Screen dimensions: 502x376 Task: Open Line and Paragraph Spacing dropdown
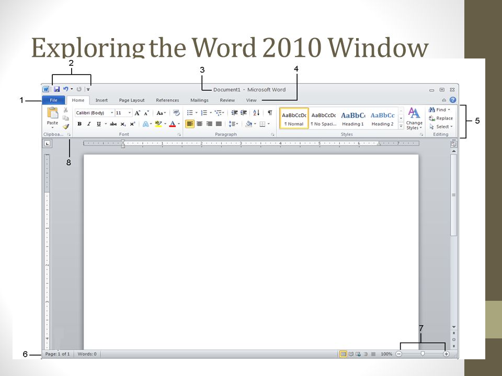coord(233,124)
